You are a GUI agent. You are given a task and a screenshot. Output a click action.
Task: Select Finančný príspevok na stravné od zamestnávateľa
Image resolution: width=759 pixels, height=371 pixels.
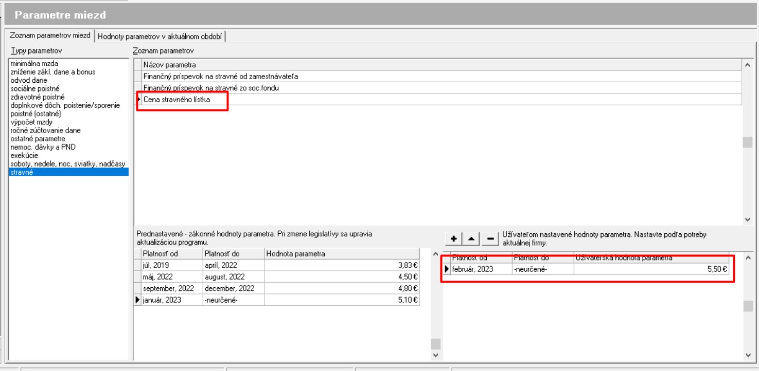pos(221,77)
